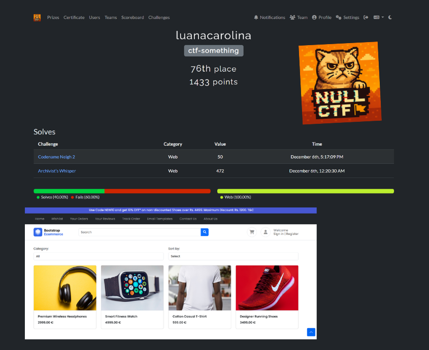Image resolution: width=429 pixels, height=350 pixels.
Task: Open the Notifications bell icon
Action: 256,17
